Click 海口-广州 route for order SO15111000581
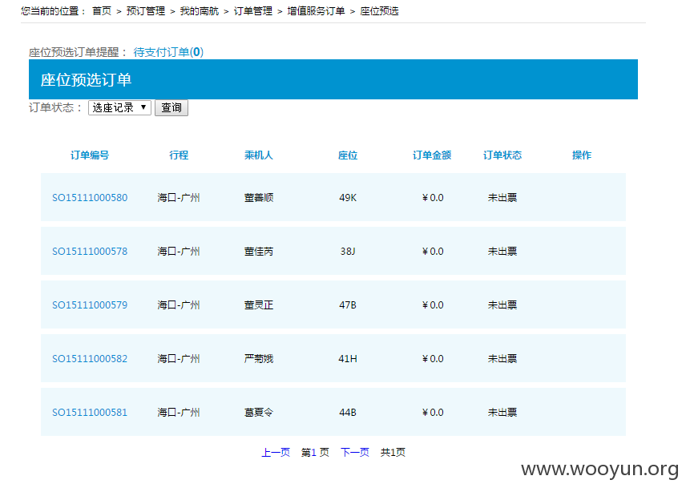 tap(179, 413)
